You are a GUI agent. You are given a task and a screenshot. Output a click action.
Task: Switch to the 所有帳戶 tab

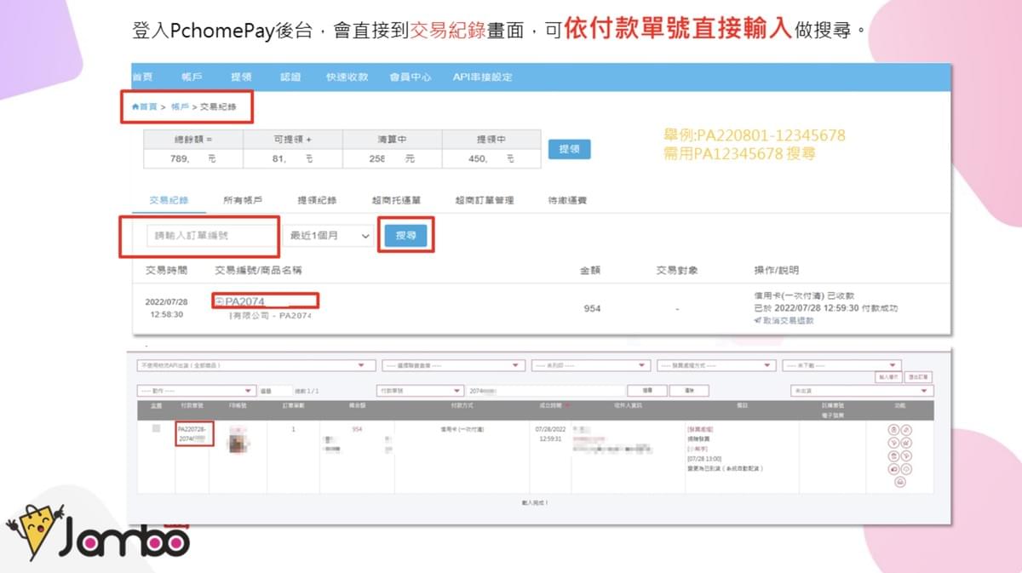243,200
